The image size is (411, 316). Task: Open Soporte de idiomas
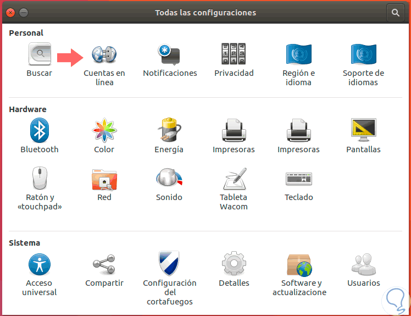coord(363,55)
